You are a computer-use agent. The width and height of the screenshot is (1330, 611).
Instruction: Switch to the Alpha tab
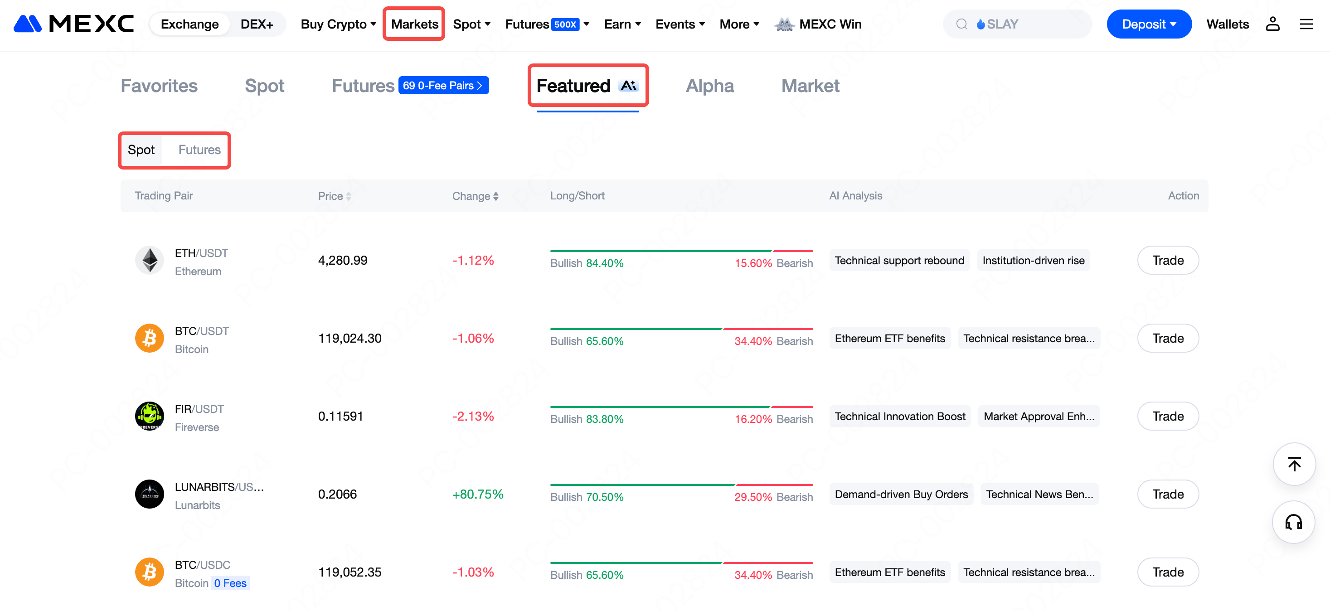[709, 86]
